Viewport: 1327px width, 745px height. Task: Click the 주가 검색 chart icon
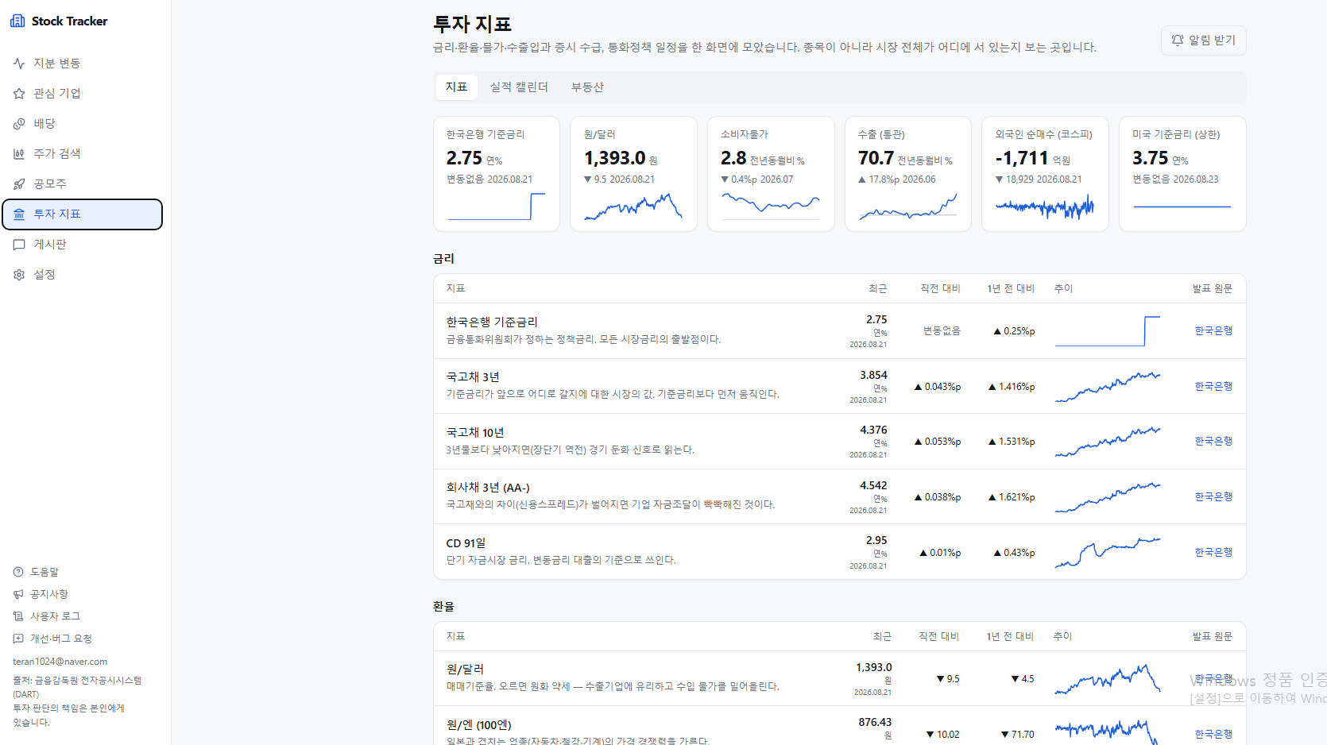click(x=19, y=154)
